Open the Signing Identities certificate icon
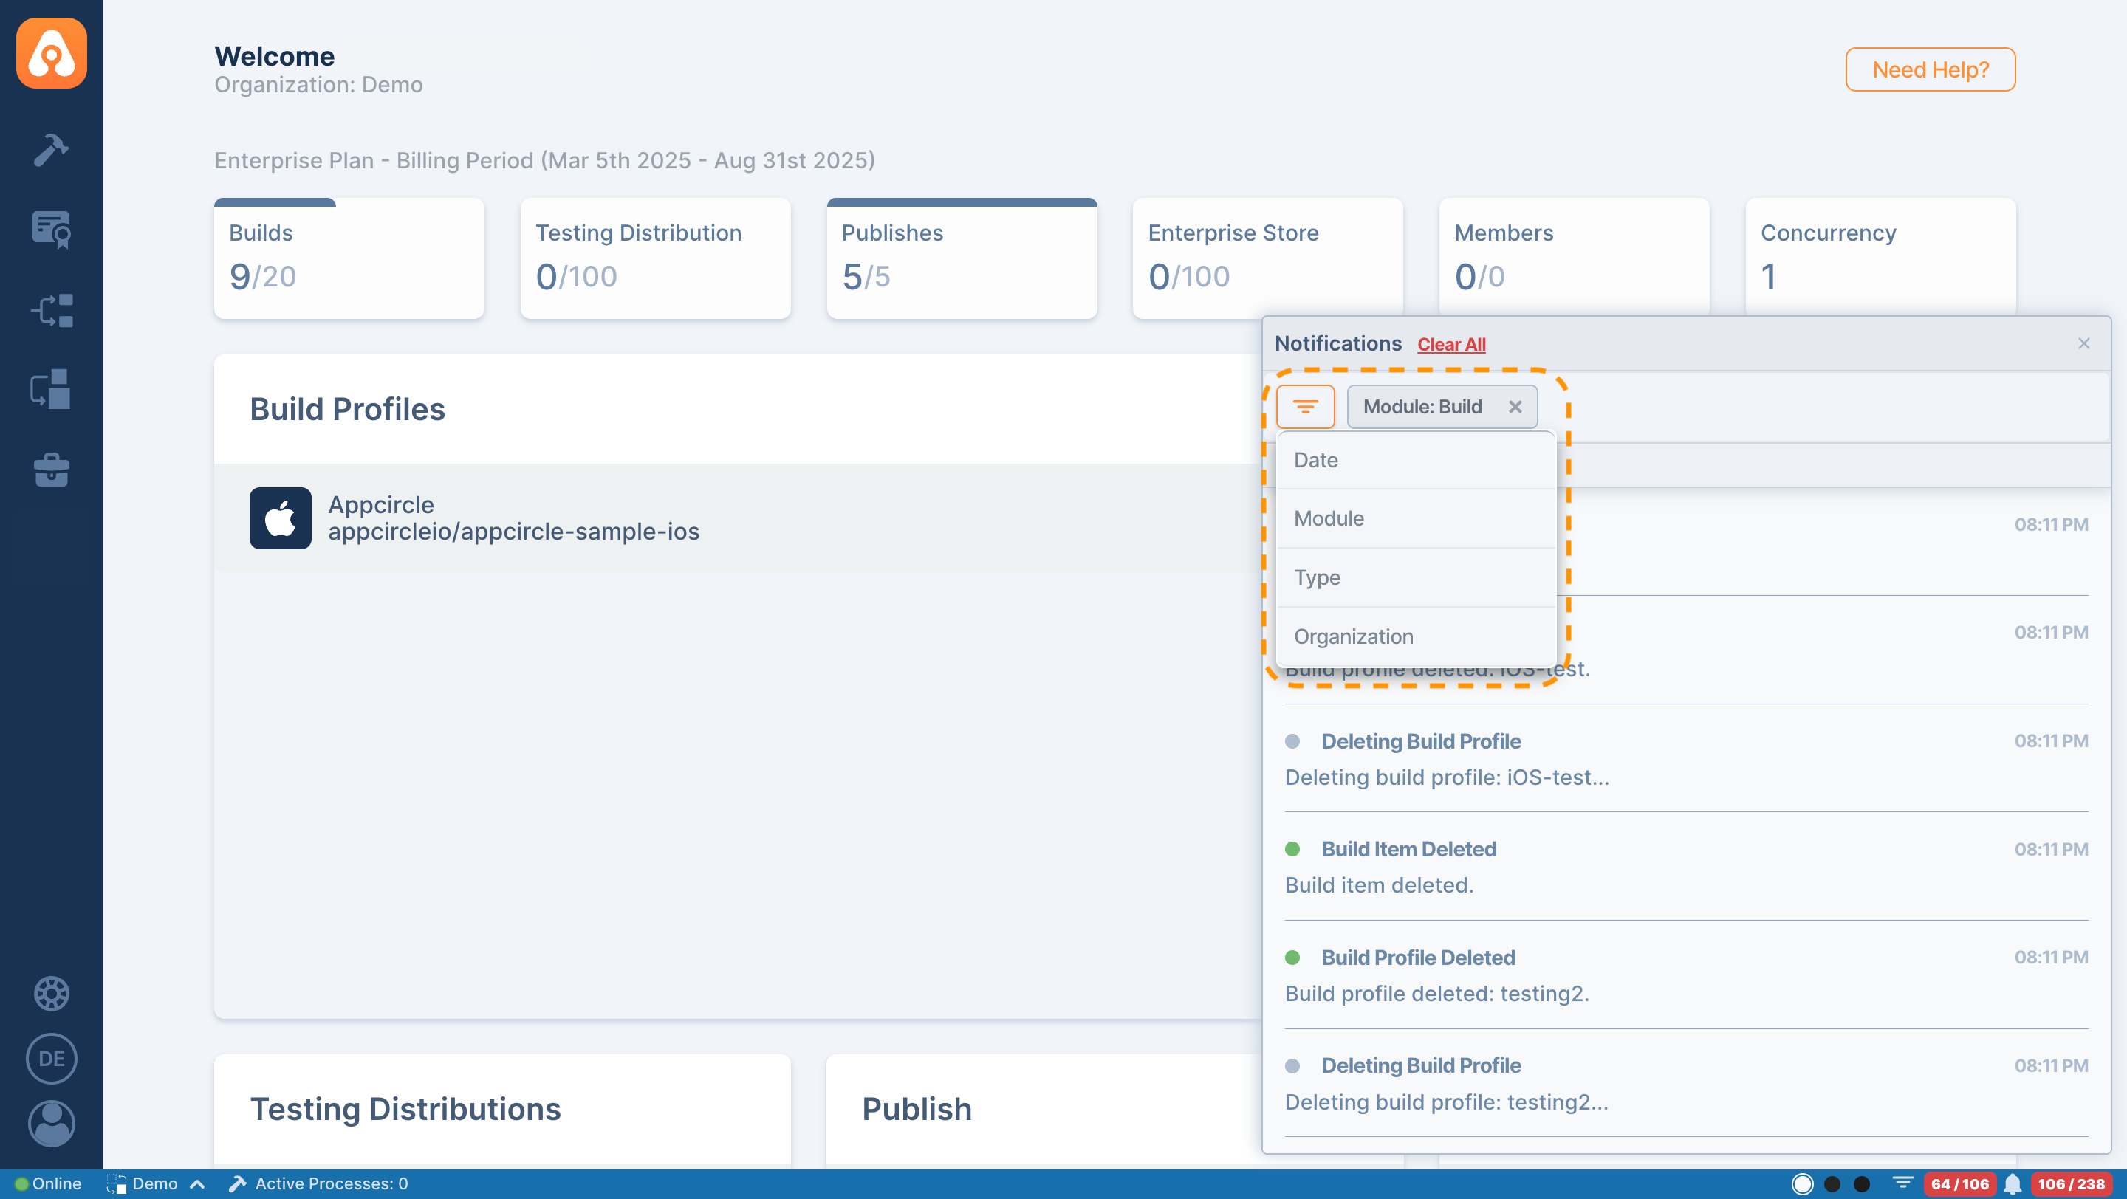 51,230
